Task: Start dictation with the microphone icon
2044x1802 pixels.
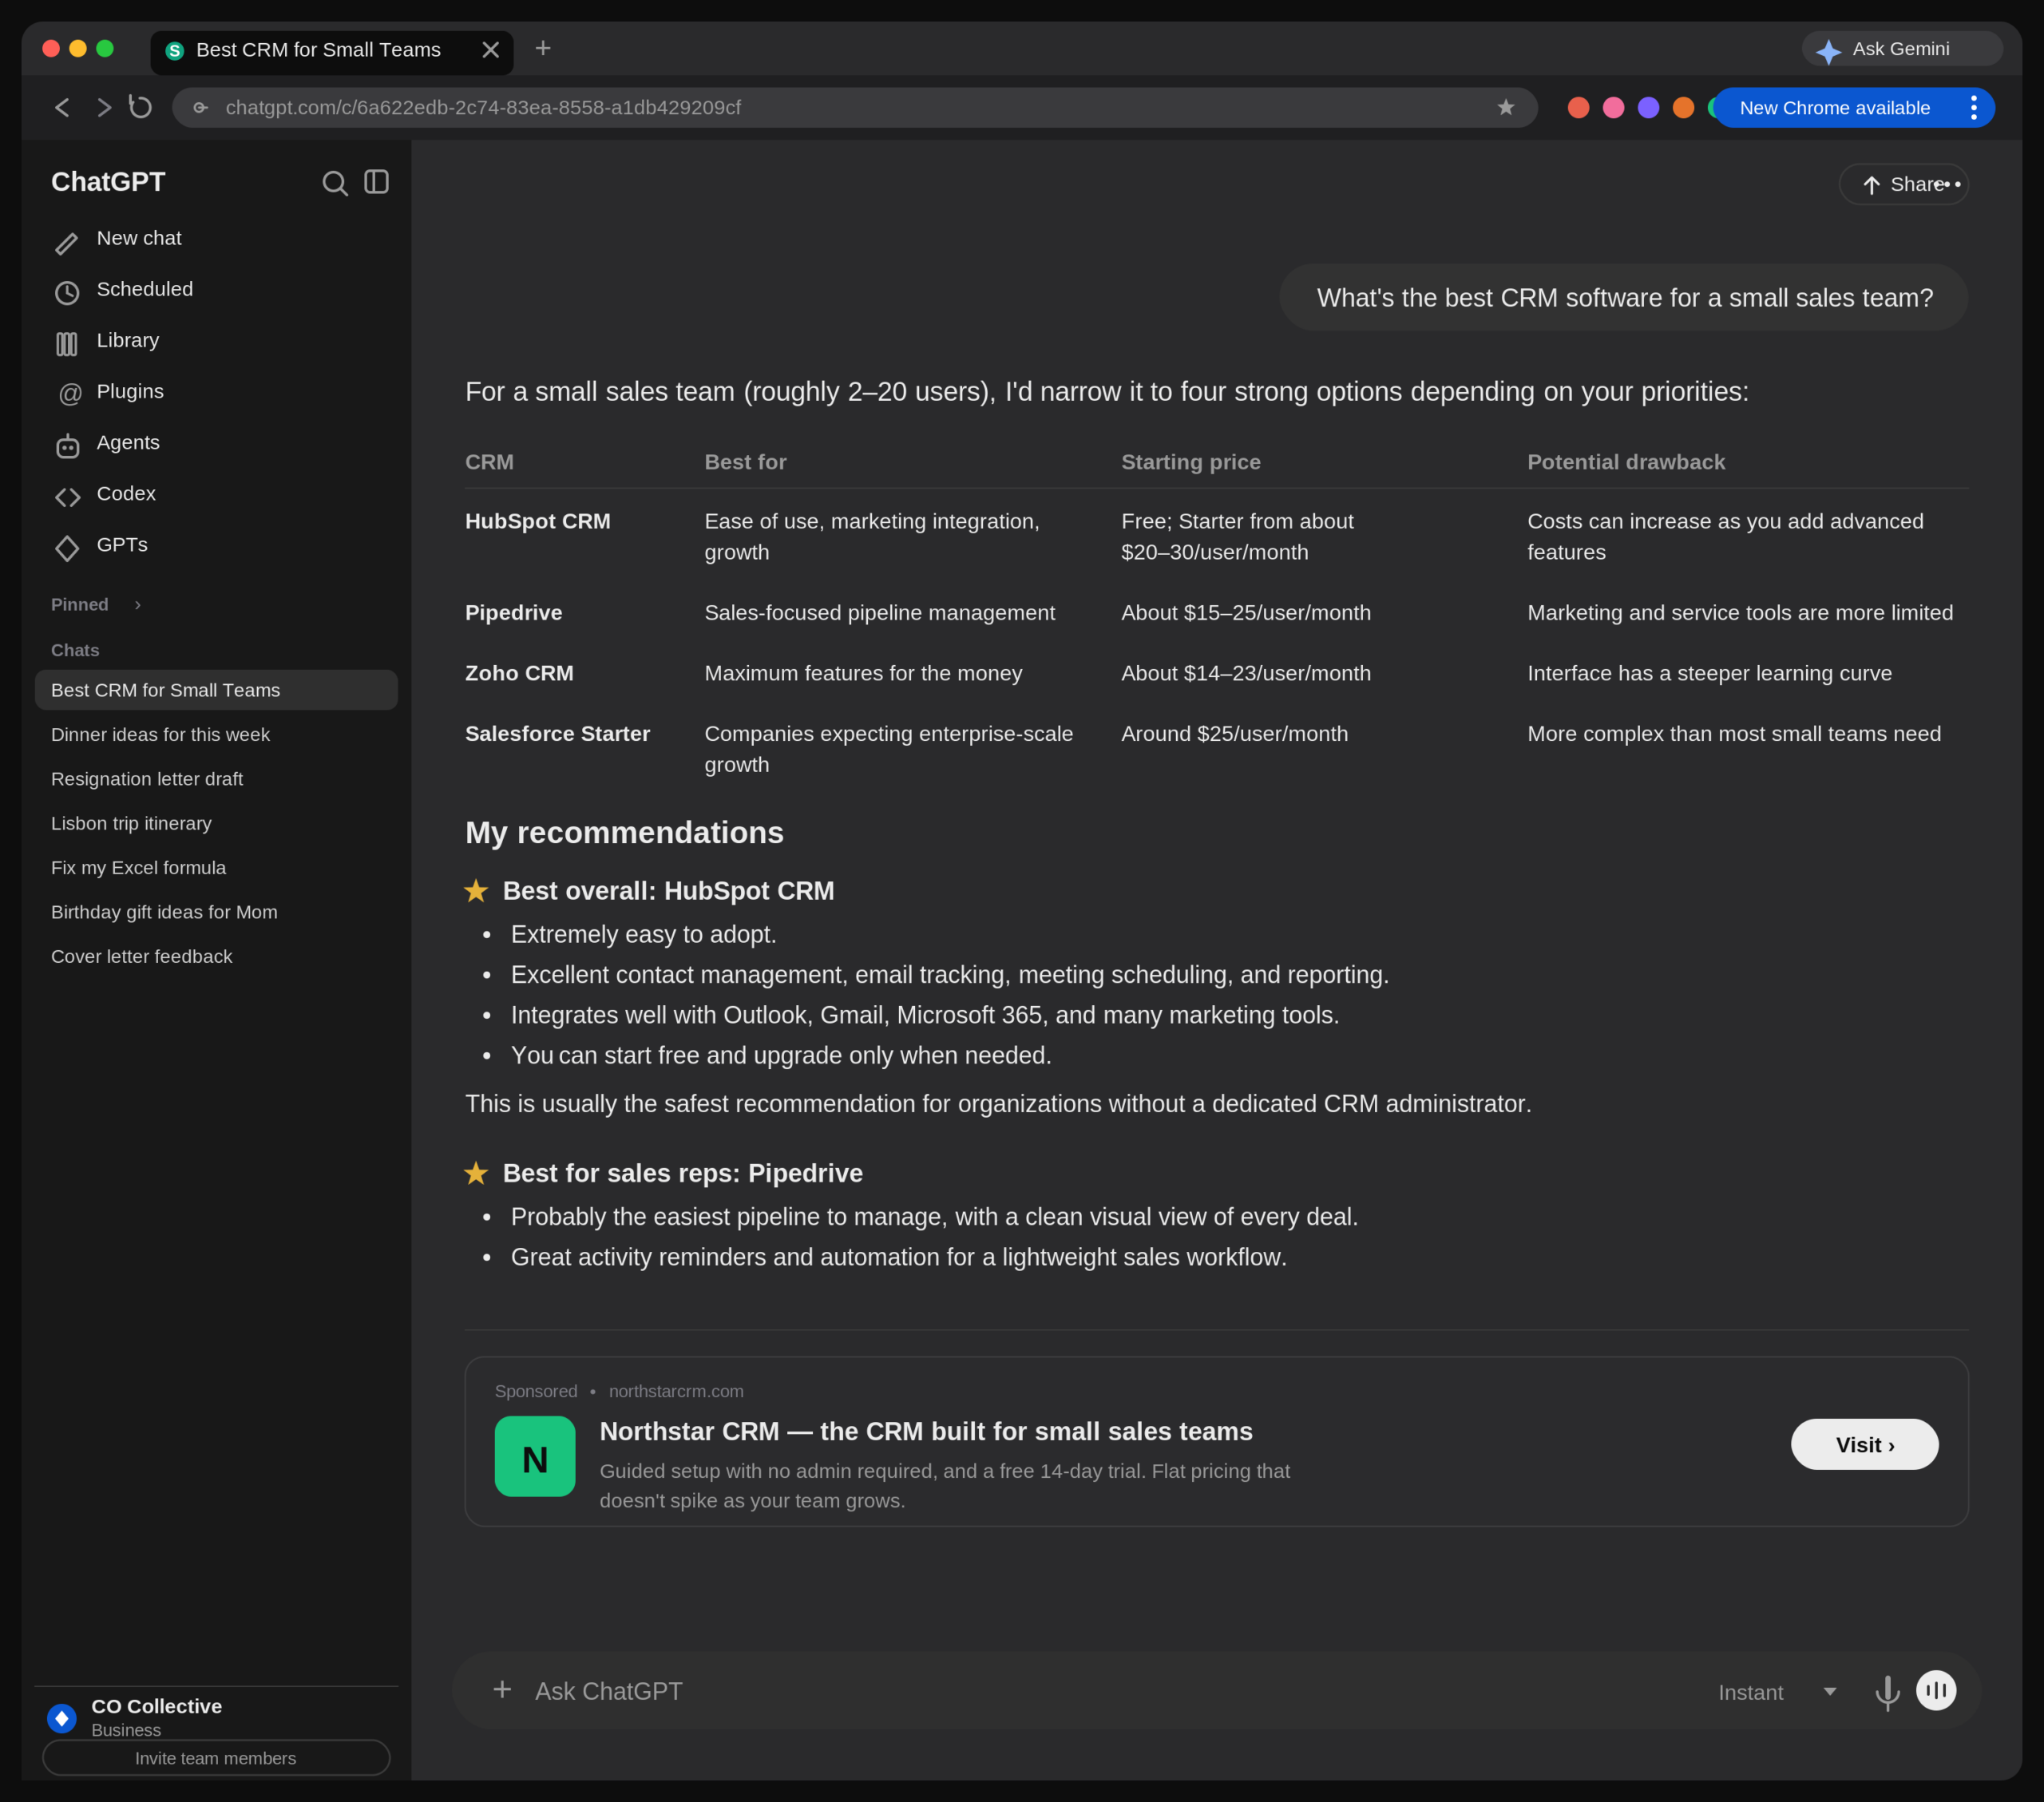Action: pos(1887,1692)
